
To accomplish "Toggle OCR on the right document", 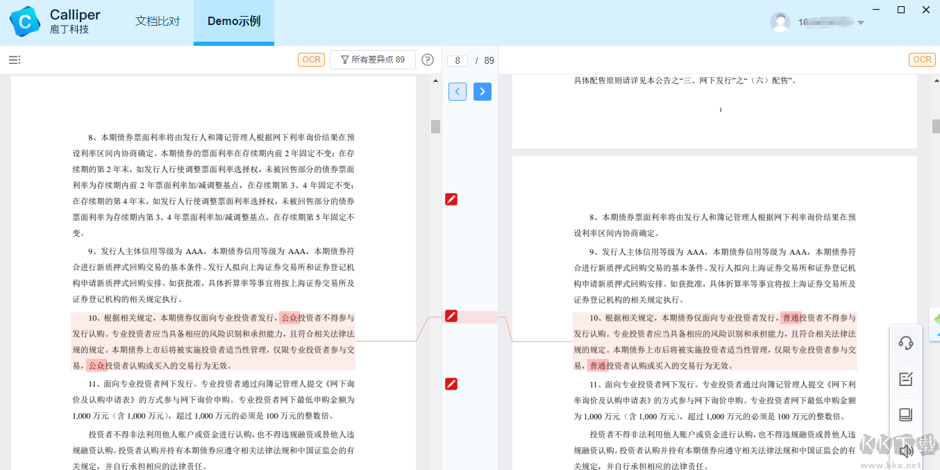I will pyautogui.click(x=922, y=60).
